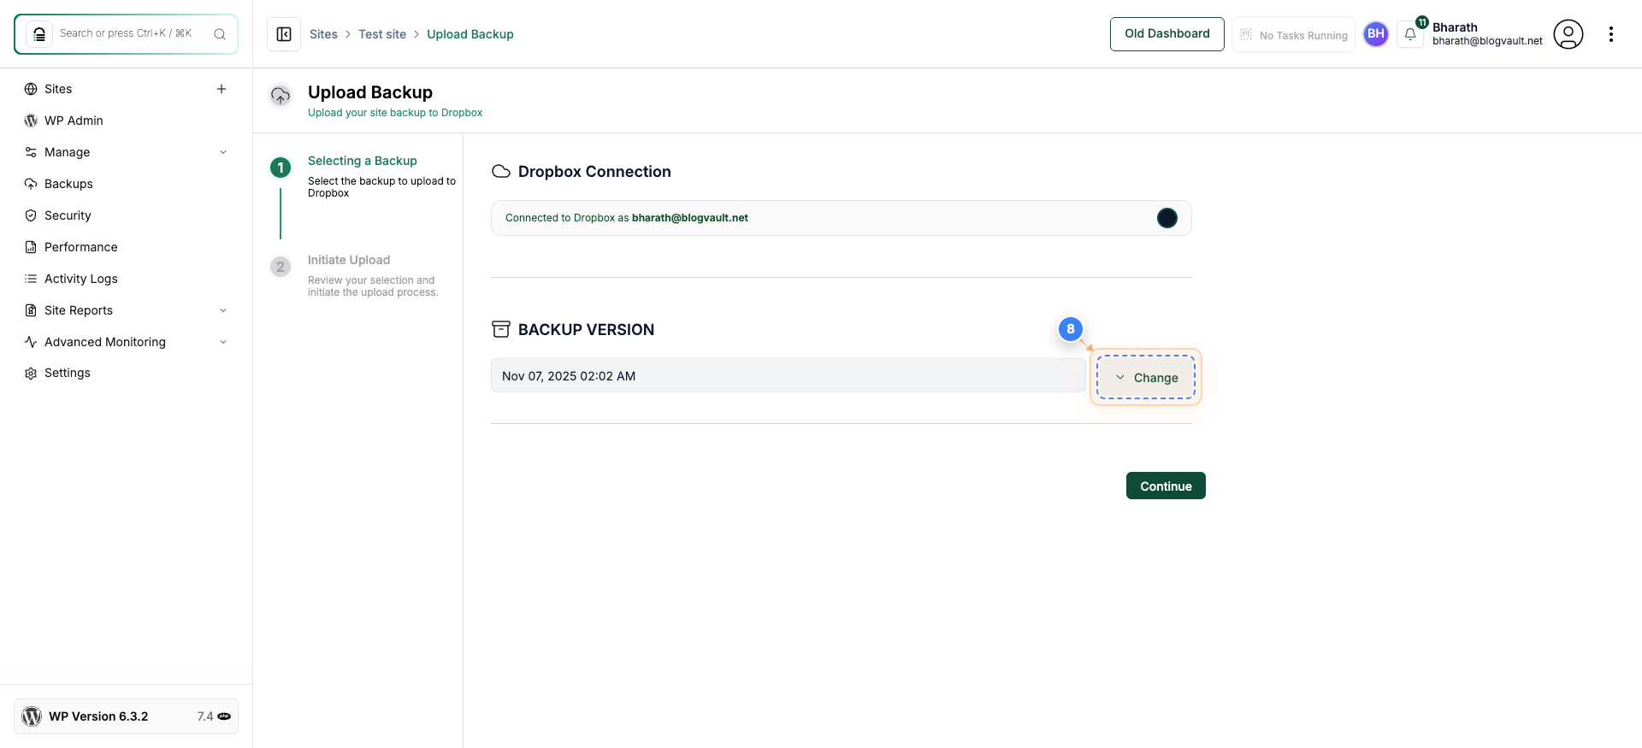The width and height of the screenshot is (1642, 748).
Task: Click the Sites globe icon
Action: click(x=31, y=89)
